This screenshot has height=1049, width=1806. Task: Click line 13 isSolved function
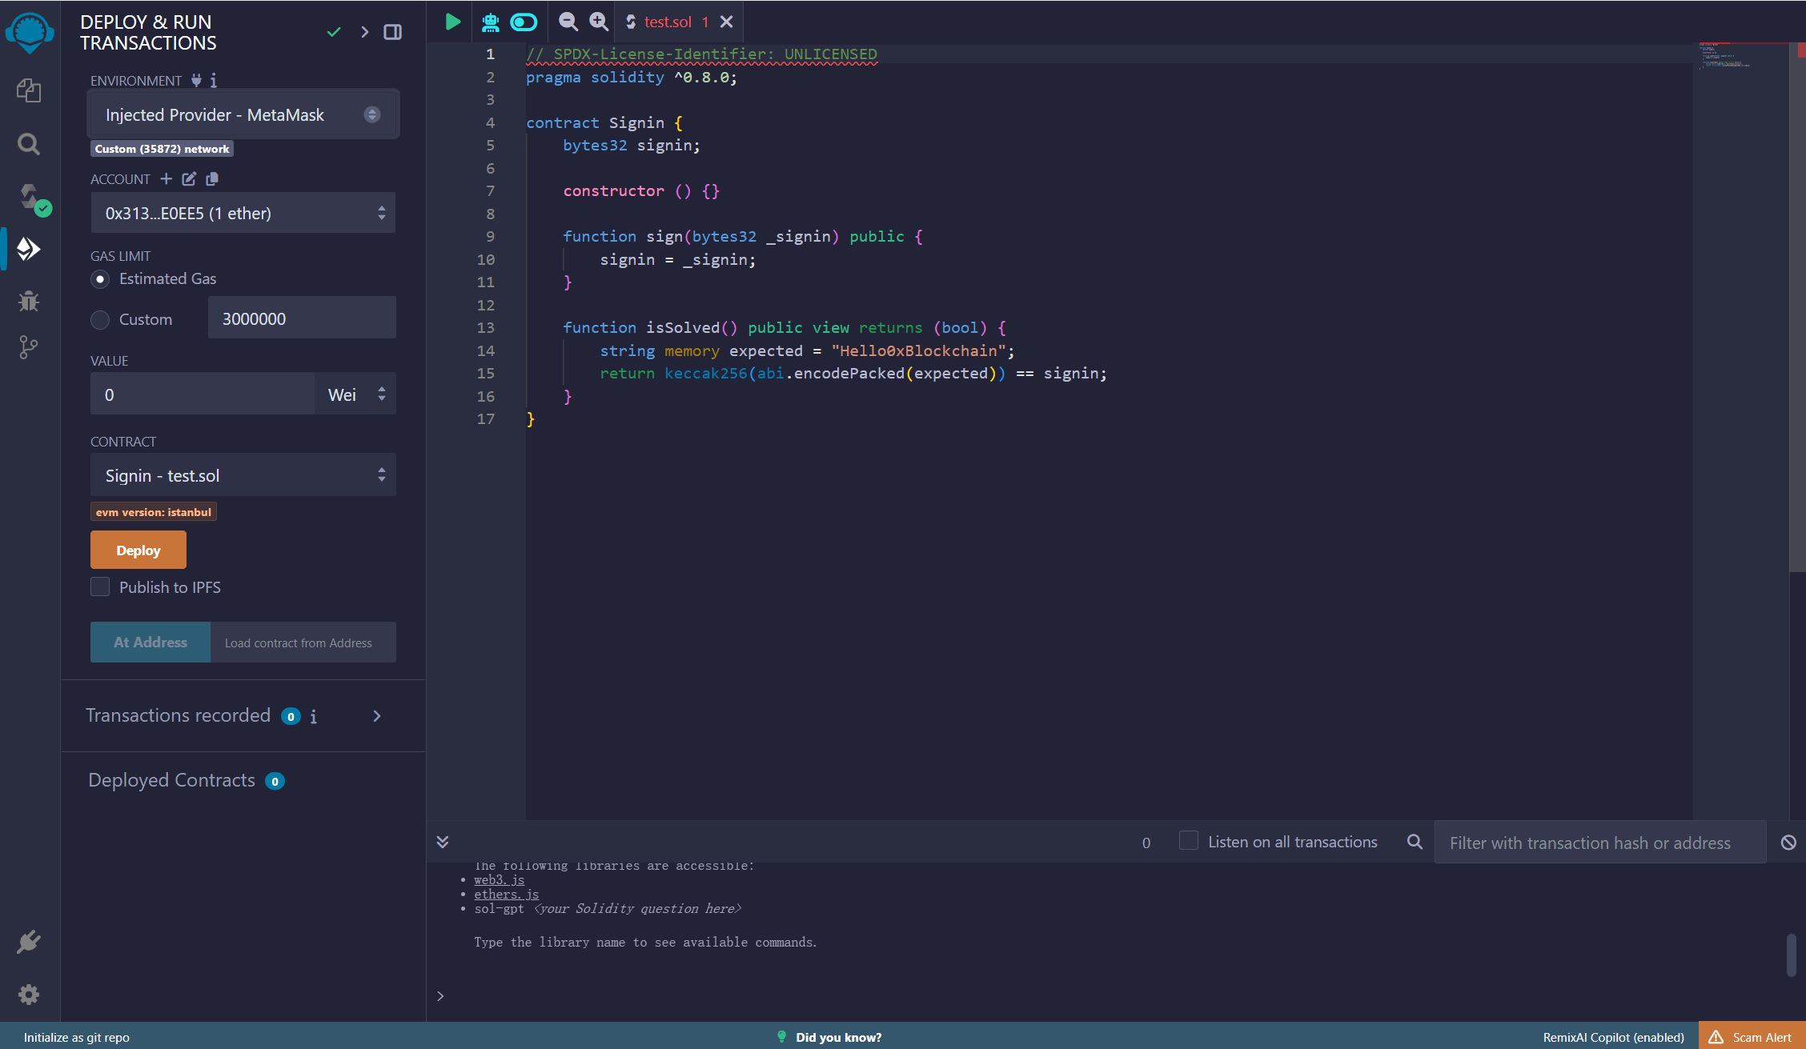(x=784, y=327)
